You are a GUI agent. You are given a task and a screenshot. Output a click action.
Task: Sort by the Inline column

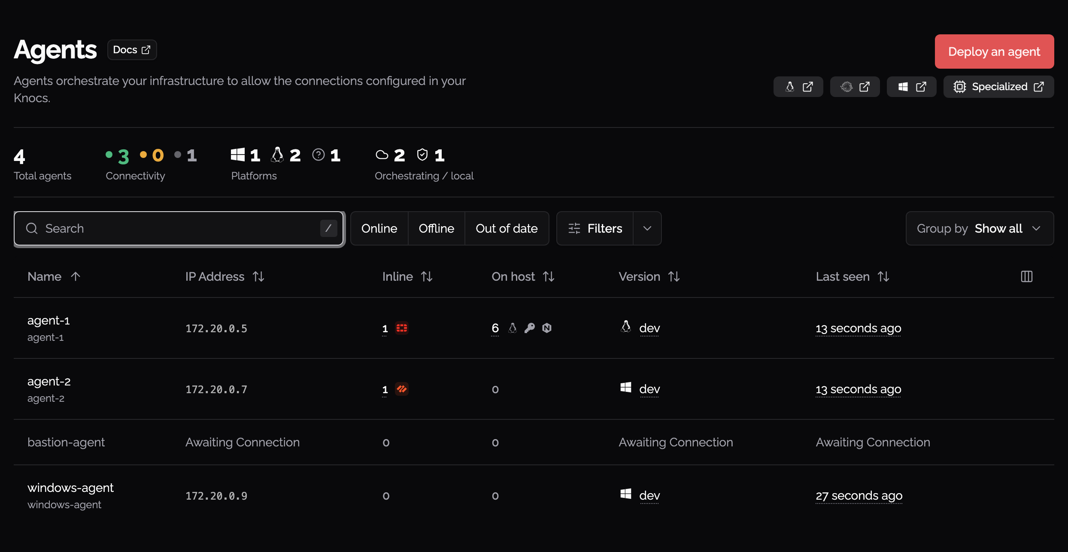point(407,276)
